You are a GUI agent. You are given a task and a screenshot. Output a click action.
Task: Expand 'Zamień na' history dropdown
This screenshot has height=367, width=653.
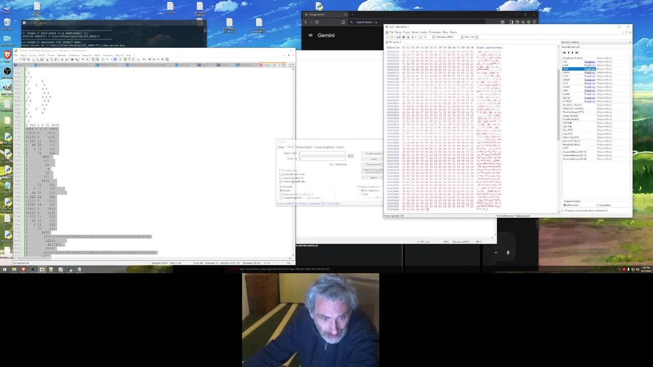[x=344, y=159]
